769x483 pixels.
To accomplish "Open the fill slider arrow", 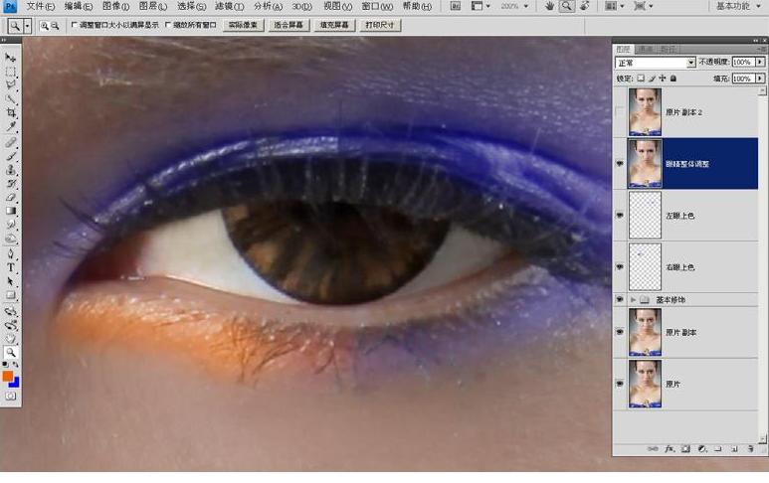I will coord(760,79).
